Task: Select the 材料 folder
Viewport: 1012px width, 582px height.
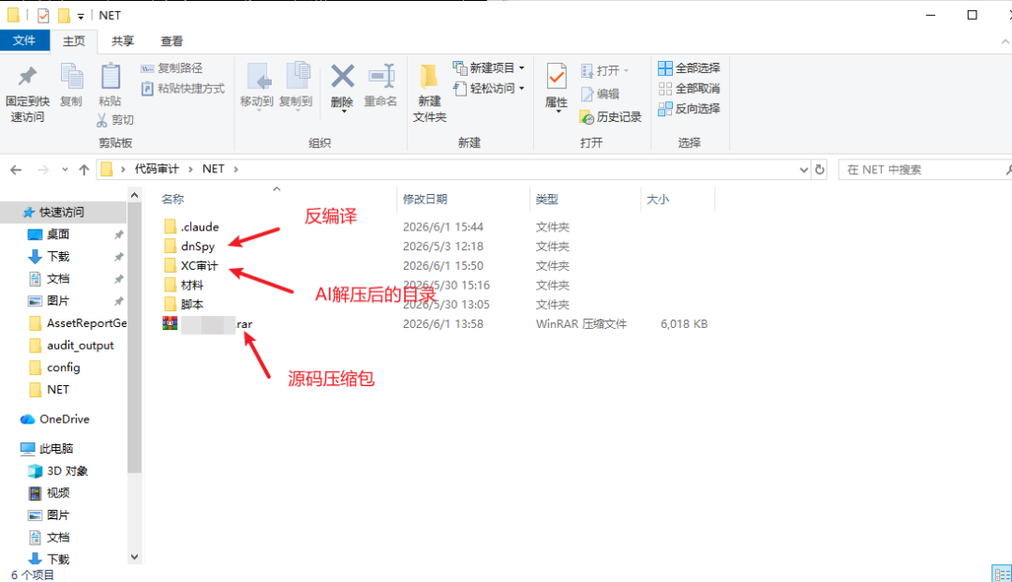Action: [x=184, y=285]
